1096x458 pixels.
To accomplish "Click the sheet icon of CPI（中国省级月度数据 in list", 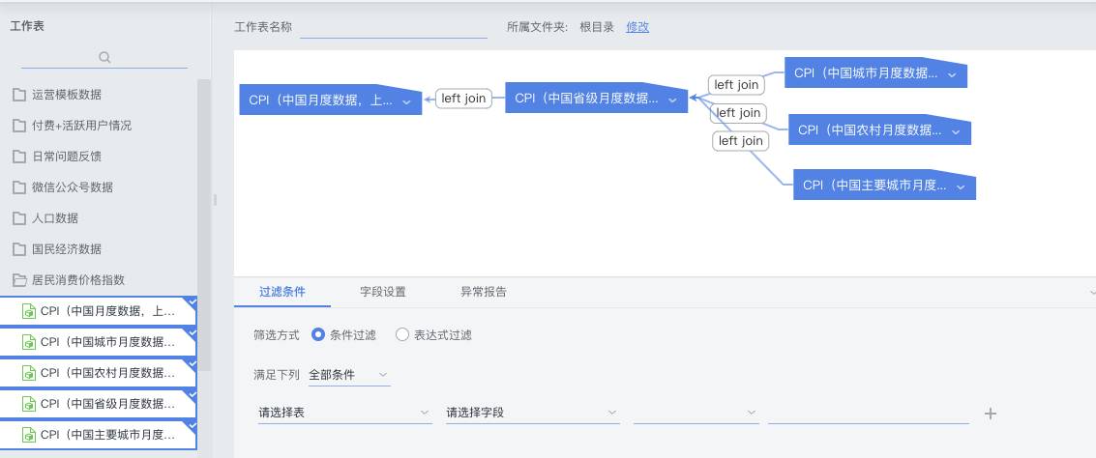I will 29,404.
